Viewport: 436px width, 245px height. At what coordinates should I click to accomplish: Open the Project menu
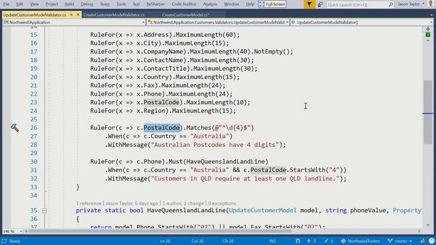tap(52, 4)
